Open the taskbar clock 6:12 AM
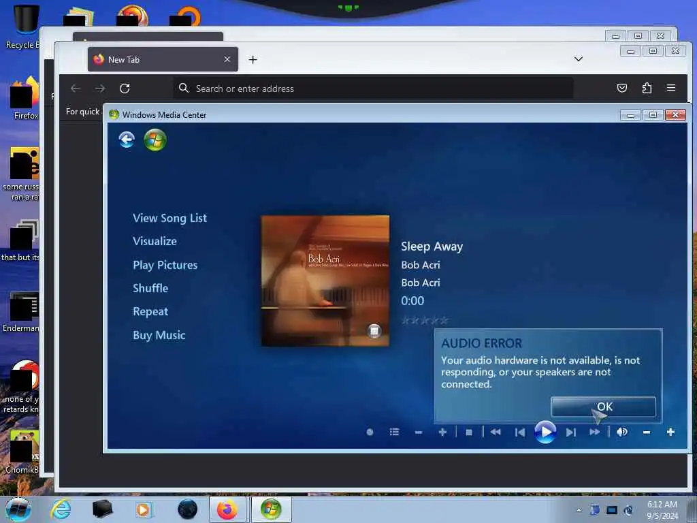697x523 pixels. point(662,510)
